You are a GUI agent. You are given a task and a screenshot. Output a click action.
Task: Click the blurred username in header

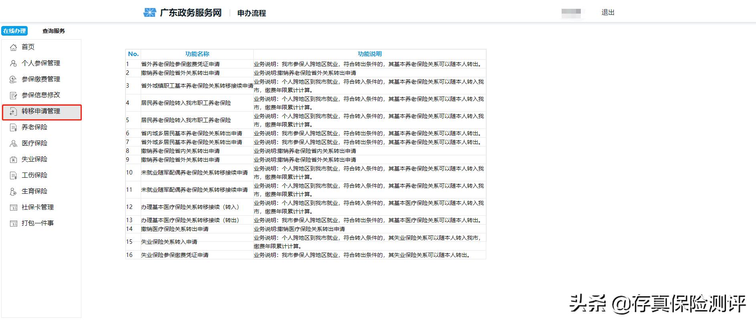(571, 13)
